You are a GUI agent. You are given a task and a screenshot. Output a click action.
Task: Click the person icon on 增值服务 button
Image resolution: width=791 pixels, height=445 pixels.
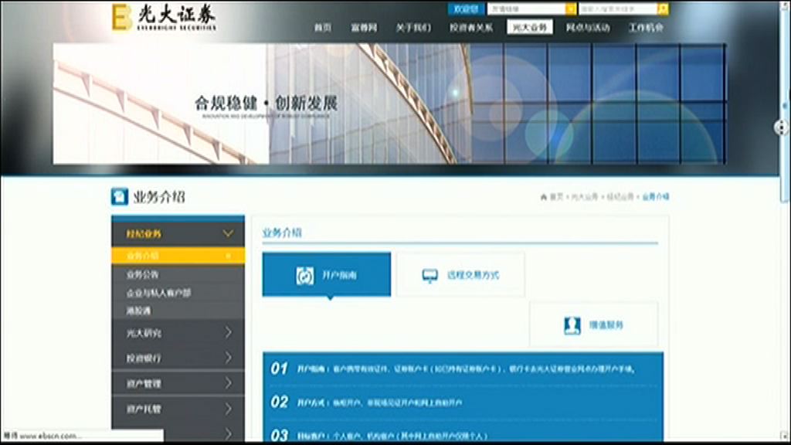click(x=572, y=324)
